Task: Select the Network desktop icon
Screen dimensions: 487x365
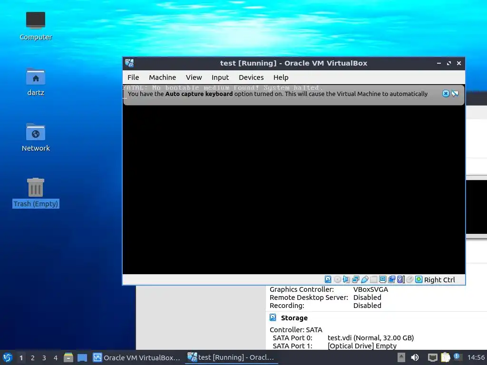Action: [x=36, y=137]
